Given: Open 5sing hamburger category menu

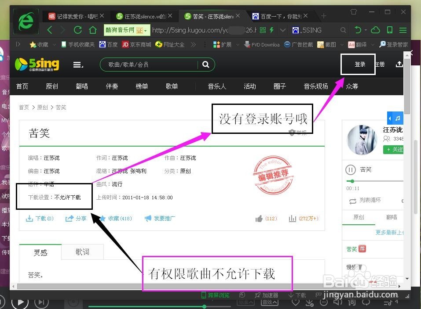Looking at the screenshot, I should click(78, 65).
